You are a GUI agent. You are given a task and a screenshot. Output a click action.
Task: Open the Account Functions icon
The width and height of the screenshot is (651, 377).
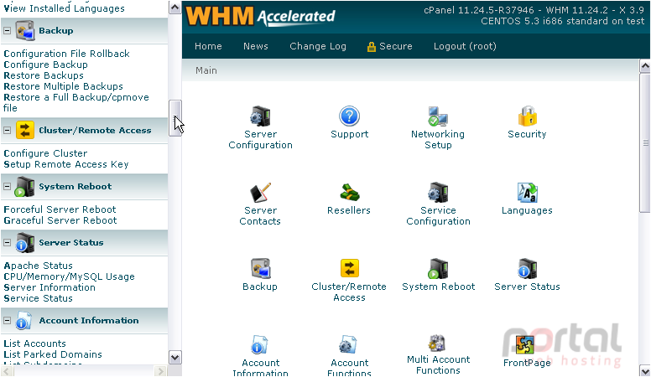tap(349, 344)
